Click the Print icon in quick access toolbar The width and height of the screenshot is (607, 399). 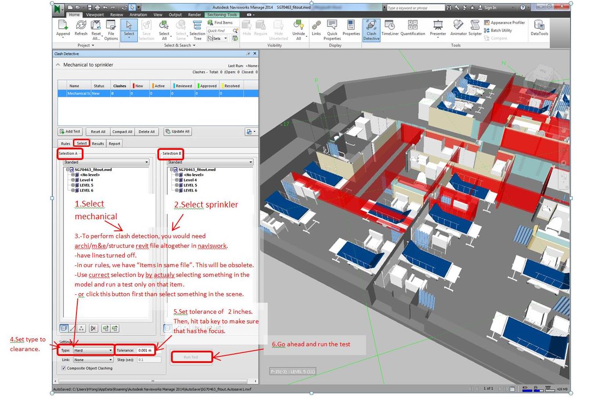click(x=97, y=7)
